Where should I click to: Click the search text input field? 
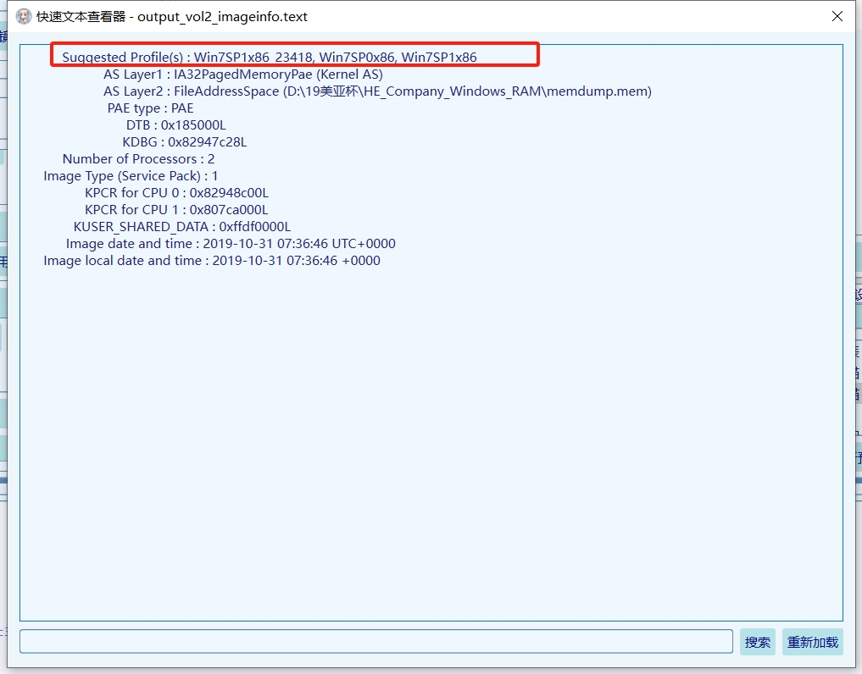coord(376,642)
